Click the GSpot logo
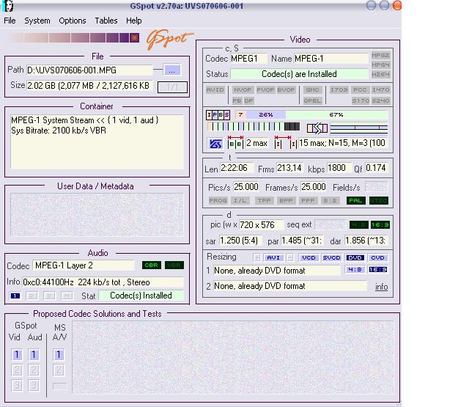 tap(169, 39)
